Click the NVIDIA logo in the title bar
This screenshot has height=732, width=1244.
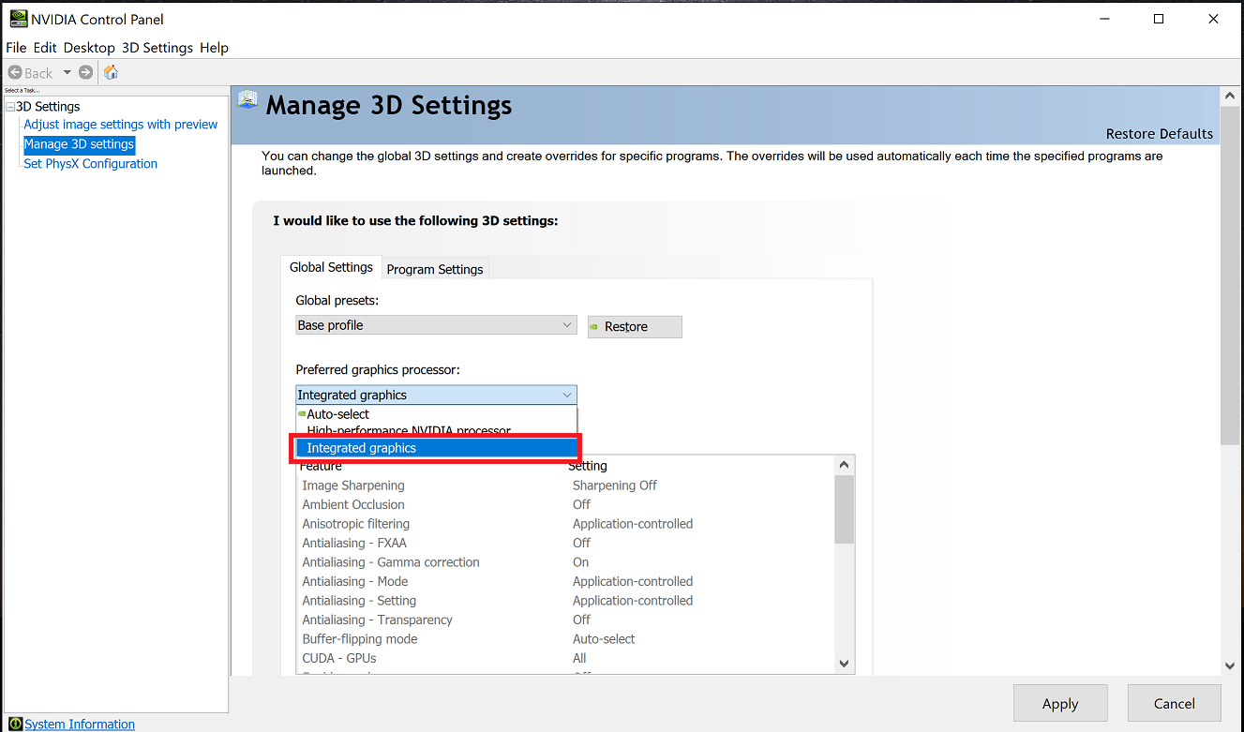[17, 19]
